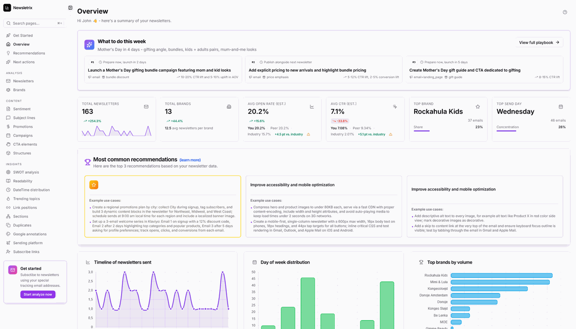Click the Kongessloejd brand label
576x329 pixels.
pyautogui.click(x=438, y=289)
